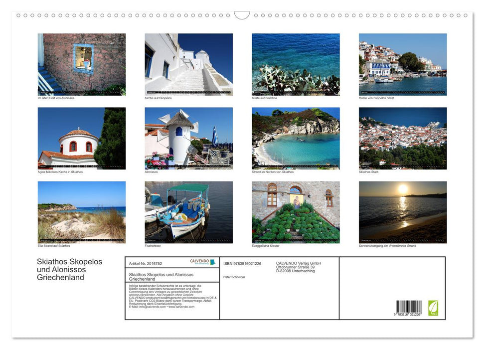
Task: Click the 'Im alten Dorf von Alonissos' caption
Action: [55, 98]
